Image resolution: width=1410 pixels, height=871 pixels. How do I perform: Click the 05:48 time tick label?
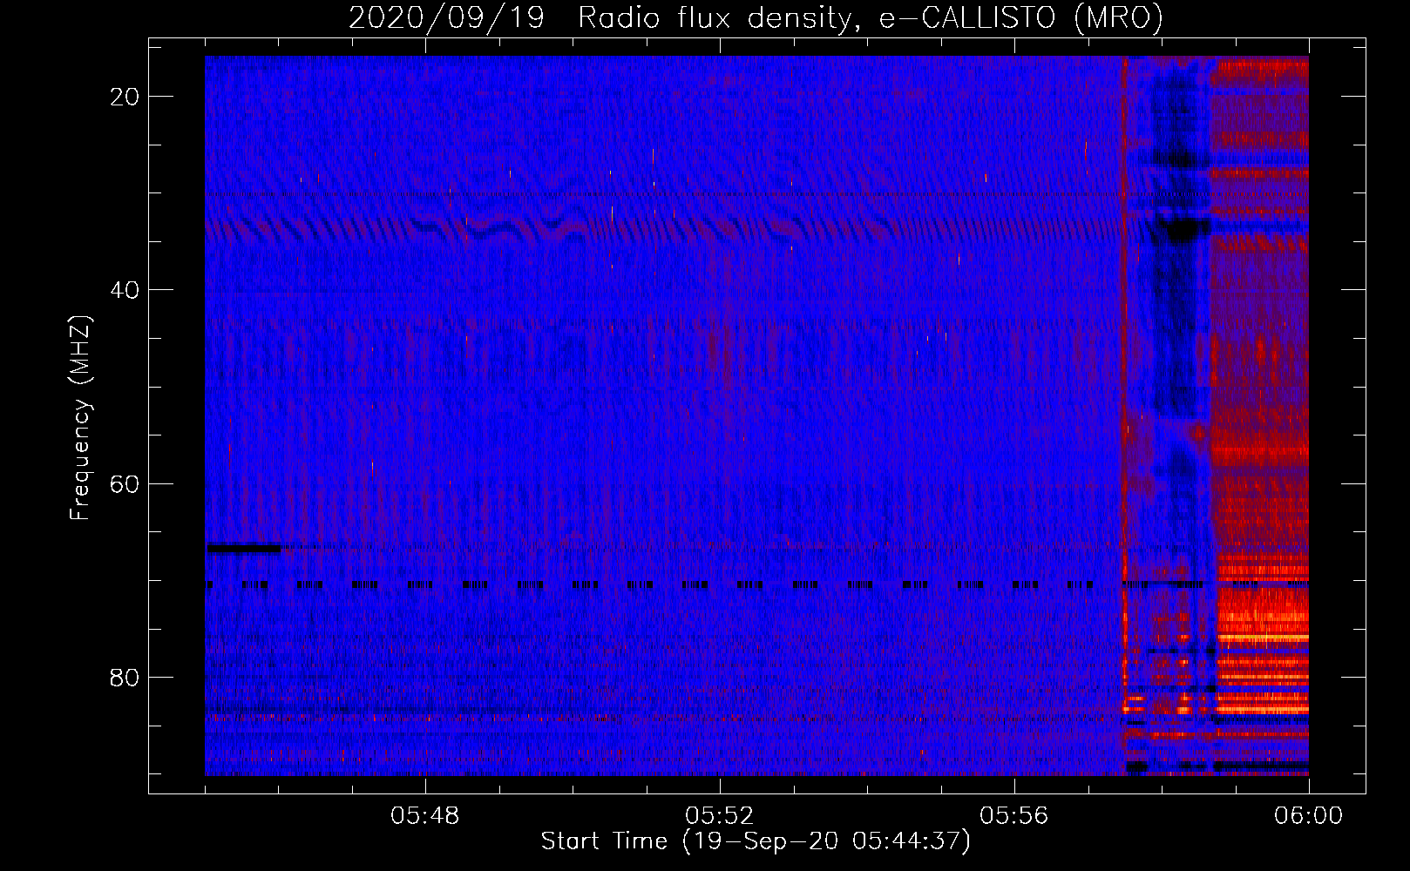[425, 816]
